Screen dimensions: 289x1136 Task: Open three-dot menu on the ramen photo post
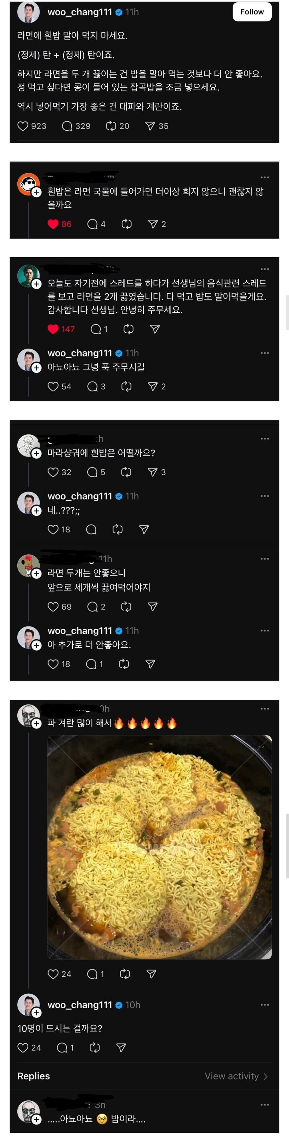[265, 709]
